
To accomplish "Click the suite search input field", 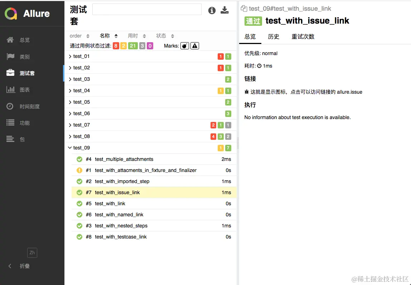I will click(147, 9).
